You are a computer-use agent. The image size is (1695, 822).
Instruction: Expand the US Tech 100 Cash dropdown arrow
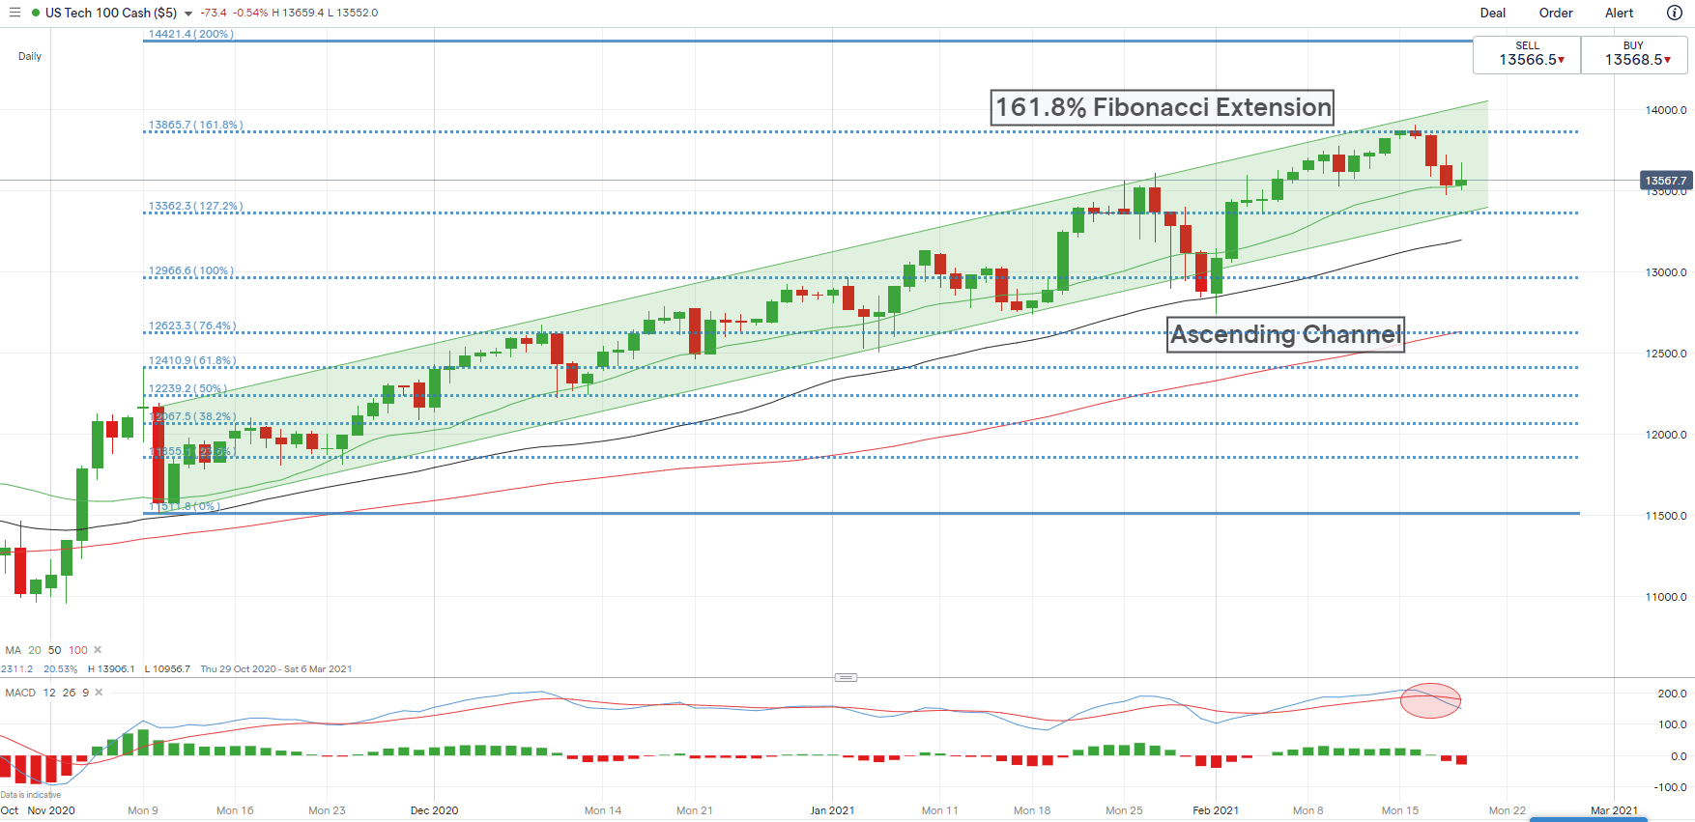tap(188, 14)
